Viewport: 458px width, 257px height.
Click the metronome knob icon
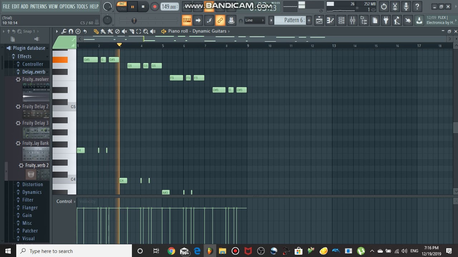point(231,20)
